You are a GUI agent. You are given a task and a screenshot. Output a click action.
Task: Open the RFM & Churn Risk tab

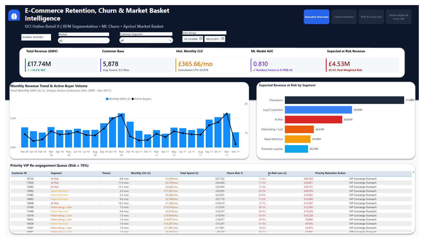371,17
